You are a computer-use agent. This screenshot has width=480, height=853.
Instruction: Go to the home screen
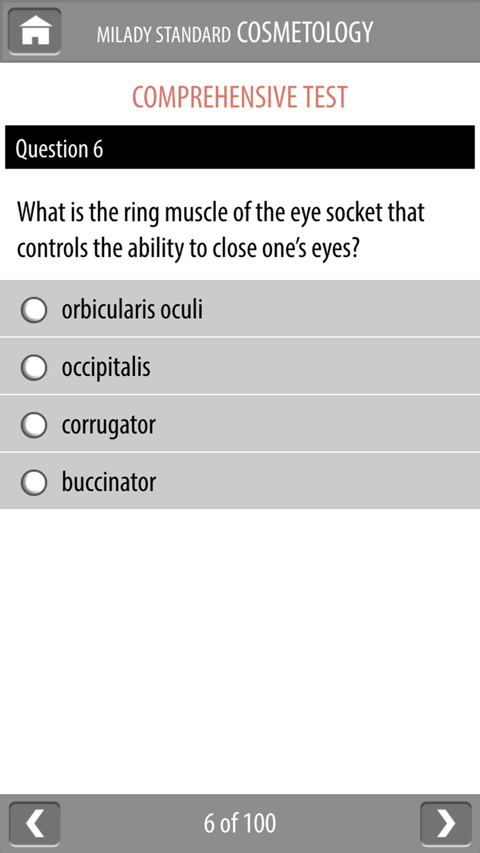click(35, 32)
